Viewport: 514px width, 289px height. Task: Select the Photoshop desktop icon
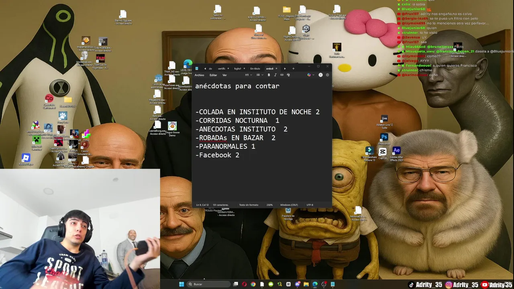tap(384, 139)
